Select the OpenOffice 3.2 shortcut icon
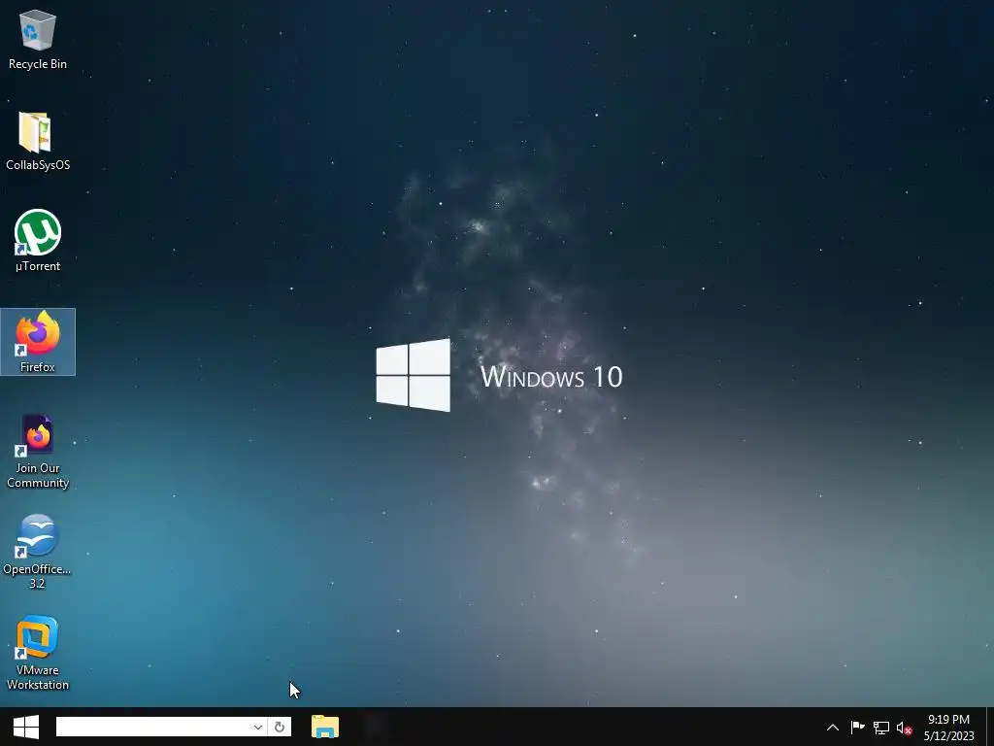Viewport: 994px width, 746px height. pos(38,552)
